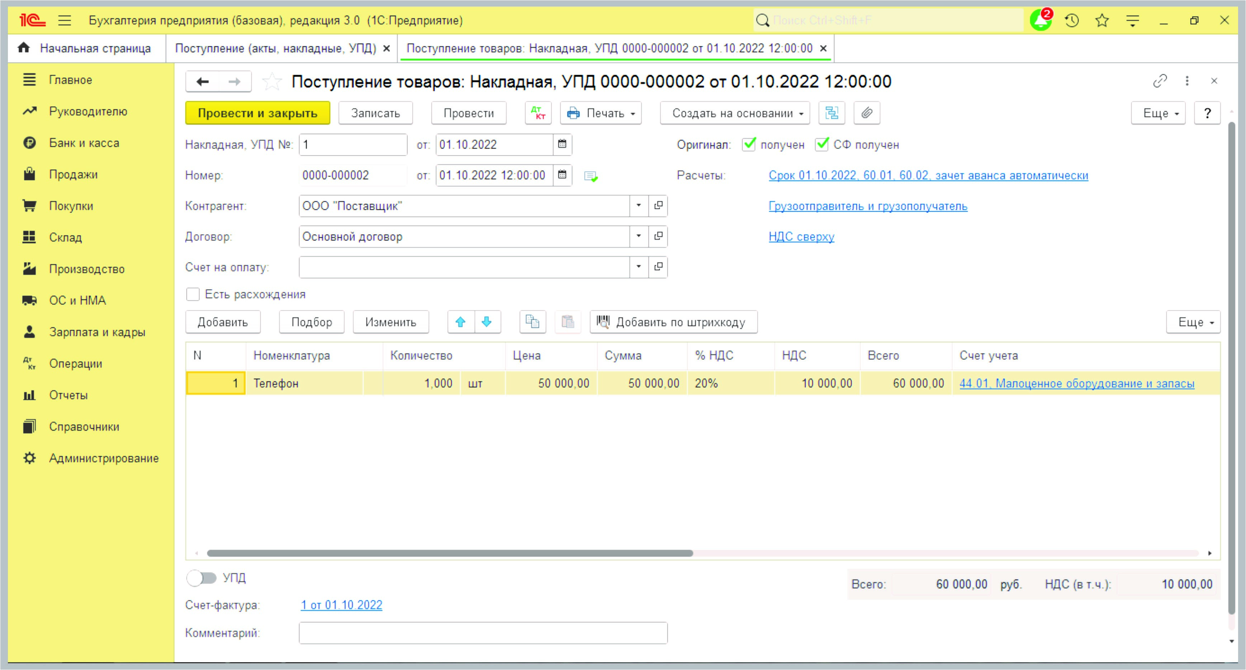Uncheck СФ получен checkbox
This screenshot has width=1246, height=670.
pyautogui.click(x=822, y=145)
